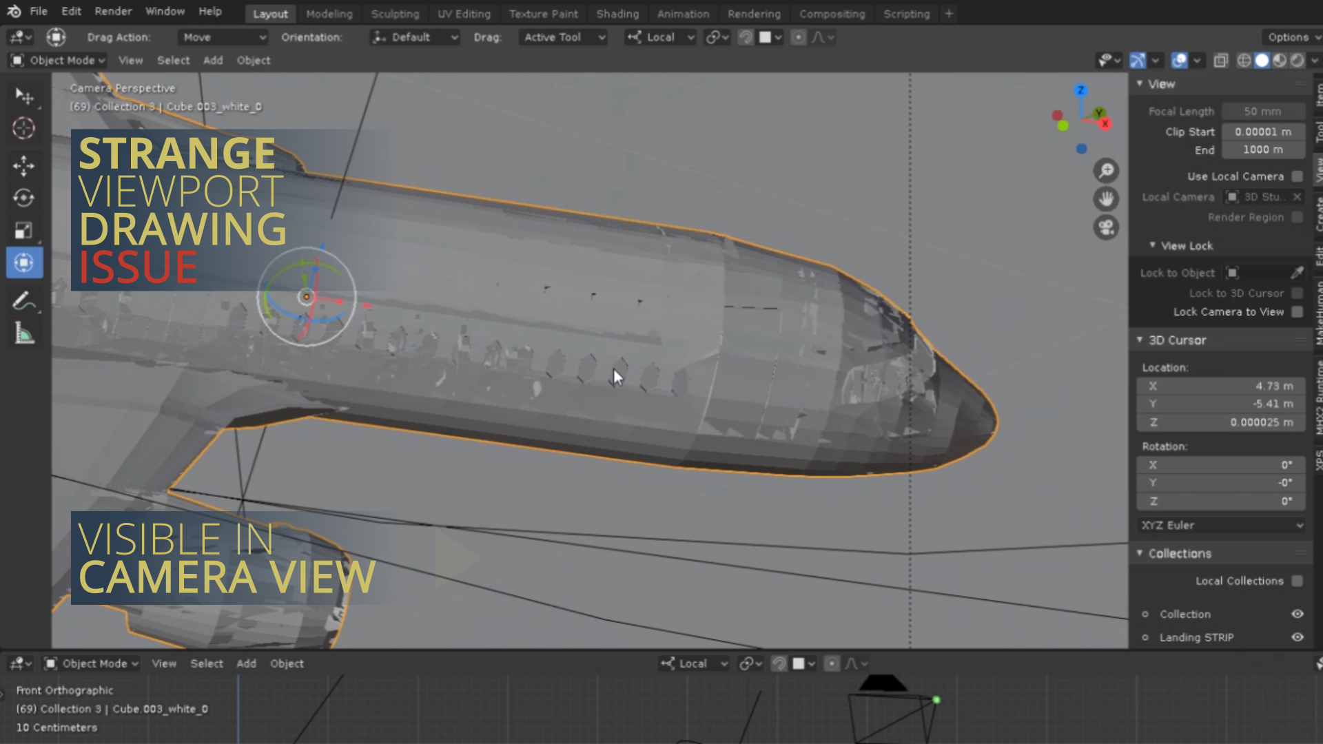Select the Transform tool in toolbar
Screen dimensions: 1323x744
click(x=24, y=263)
